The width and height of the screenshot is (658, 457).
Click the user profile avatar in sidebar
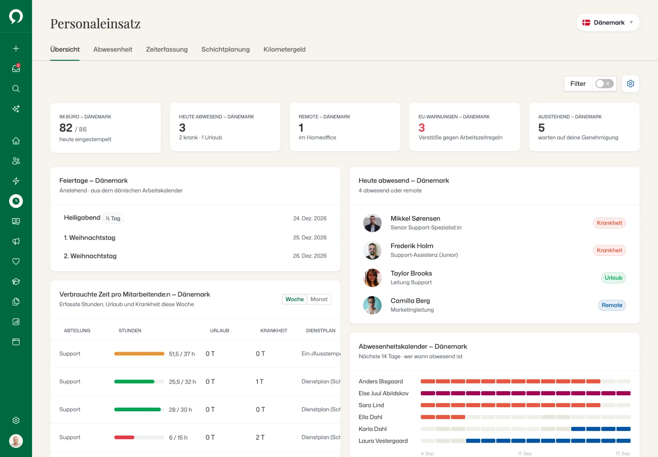[16, 441]
